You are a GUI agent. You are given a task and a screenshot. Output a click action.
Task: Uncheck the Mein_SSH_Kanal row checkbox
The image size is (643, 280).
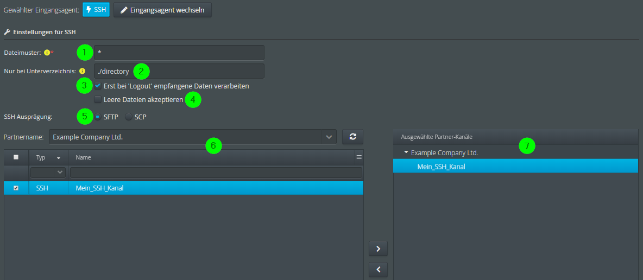(x=16, y=188)
